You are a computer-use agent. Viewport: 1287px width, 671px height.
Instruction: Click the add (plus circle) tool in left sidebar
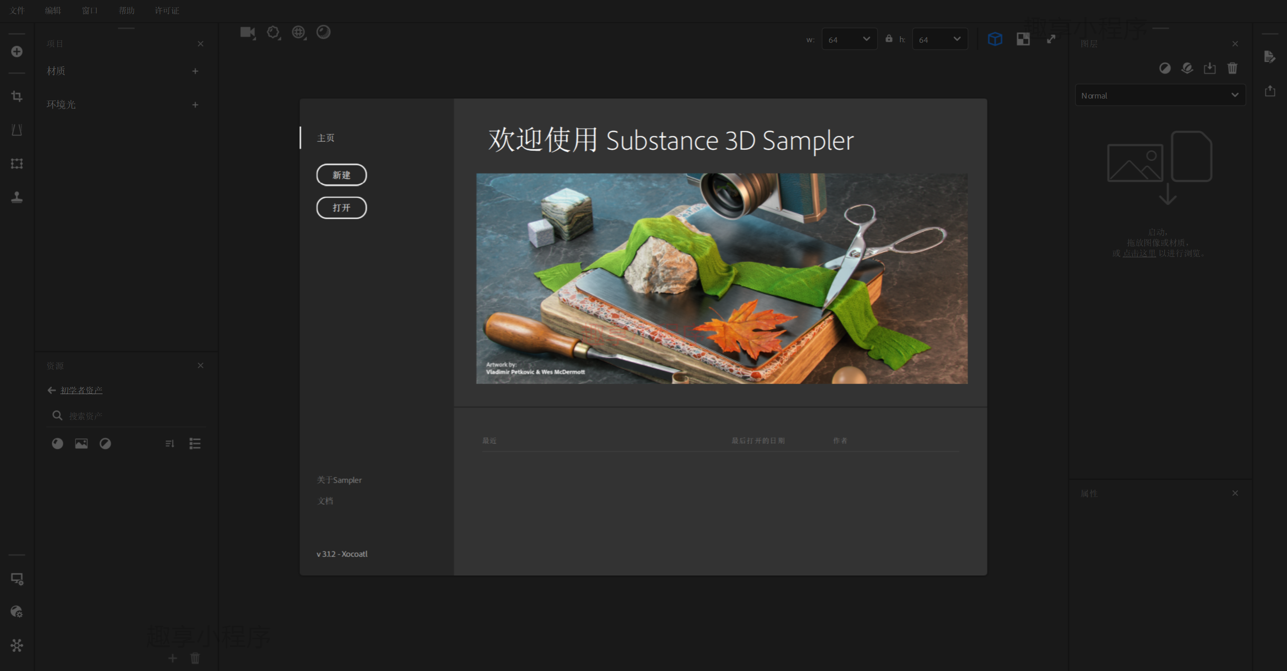17,51
